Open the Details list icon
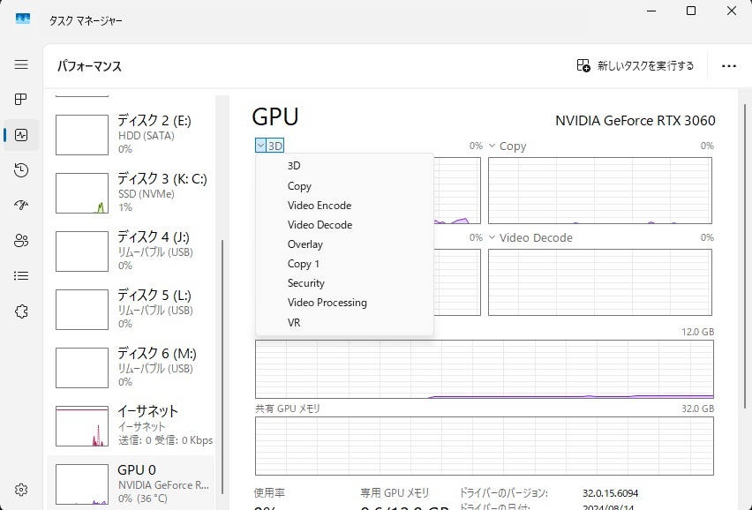Image resolution: width=752 pixels, height=510 pixels. click(21, 275)
